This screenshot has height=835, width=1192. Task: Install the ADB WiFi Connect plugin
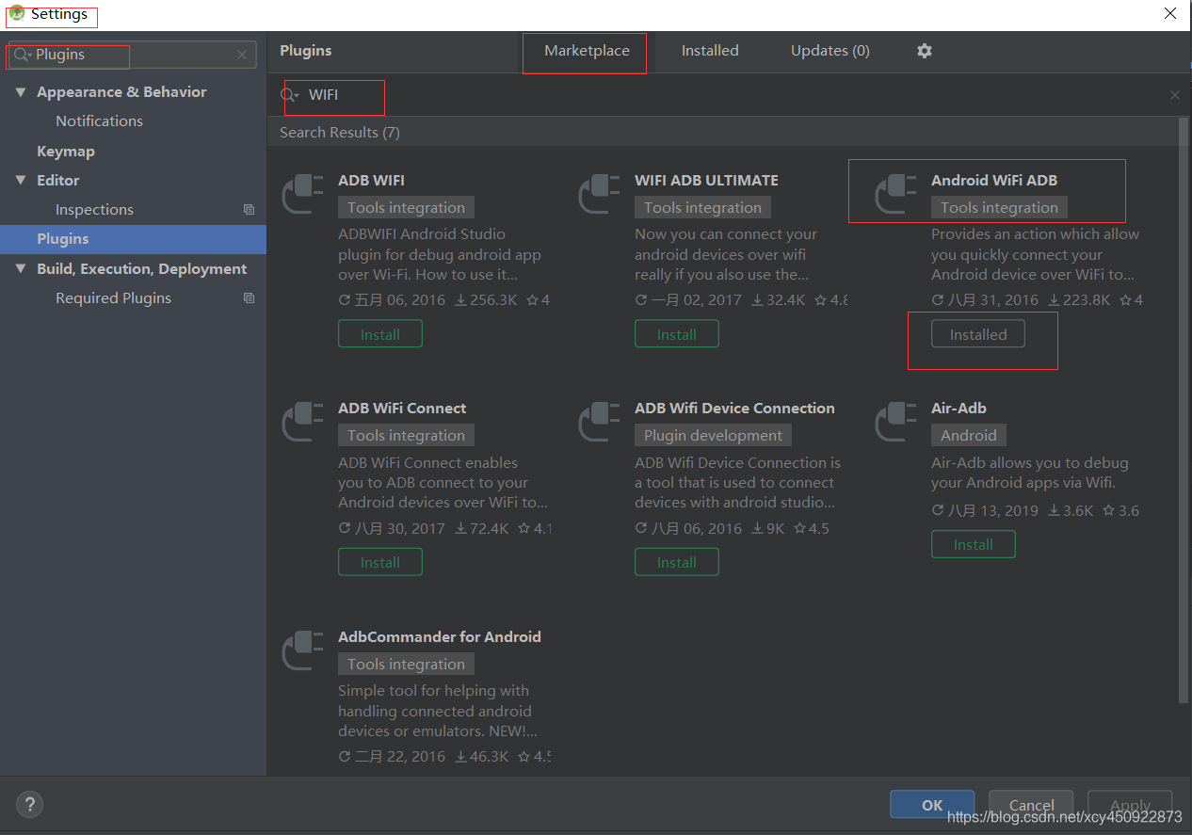click(380, 562)
